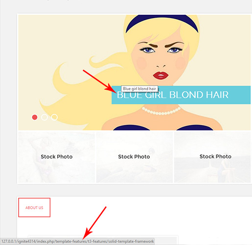Open the right Stock Photo thumbnail

212,157
